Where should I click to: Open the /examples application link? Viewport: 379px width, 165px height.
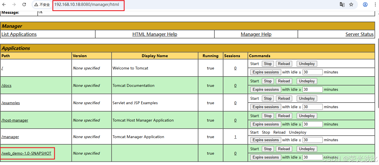coord(11,103)
